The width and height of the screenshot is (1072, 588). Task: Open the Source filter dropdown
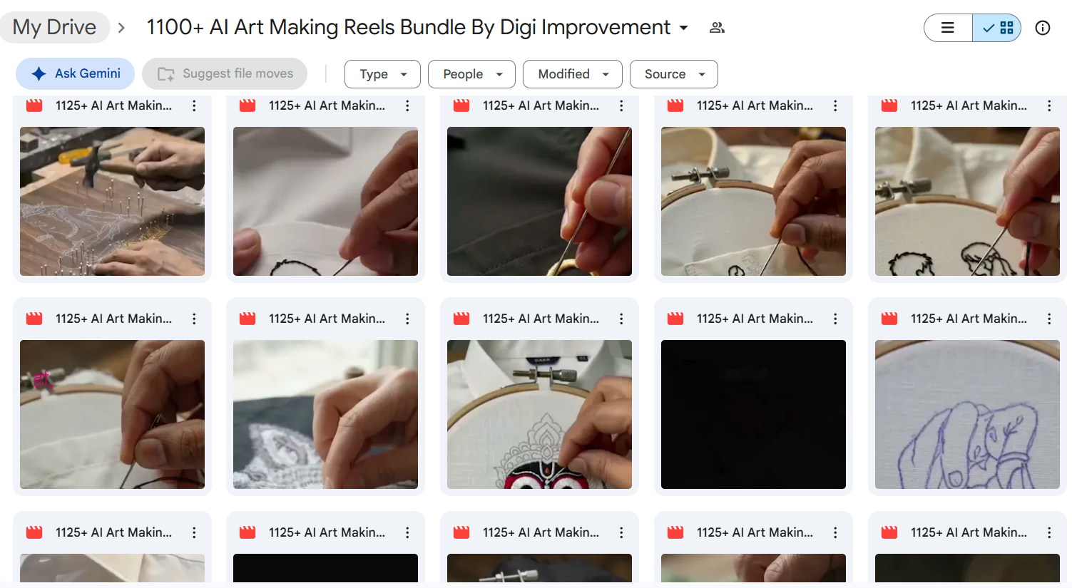click(674, 74)
